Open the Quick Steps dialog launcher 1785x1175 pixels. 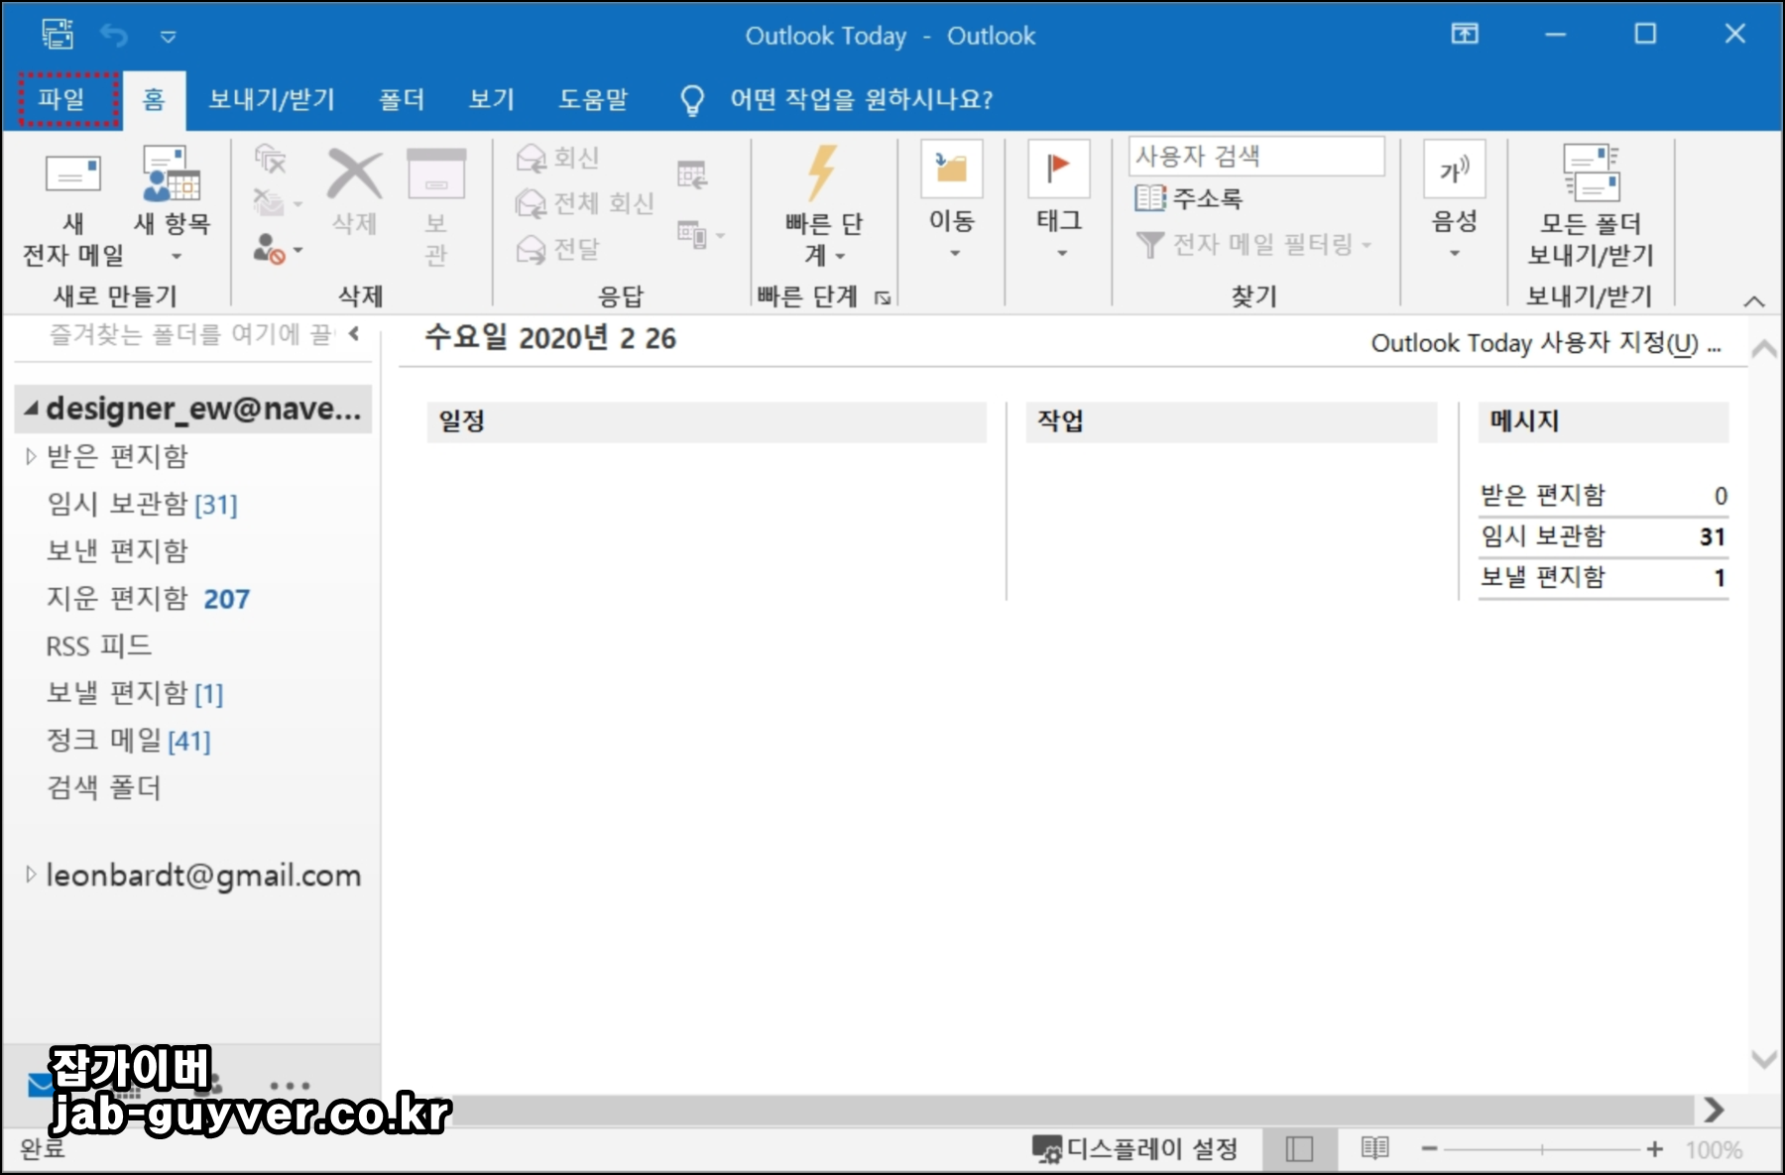(x=883, y=297)
